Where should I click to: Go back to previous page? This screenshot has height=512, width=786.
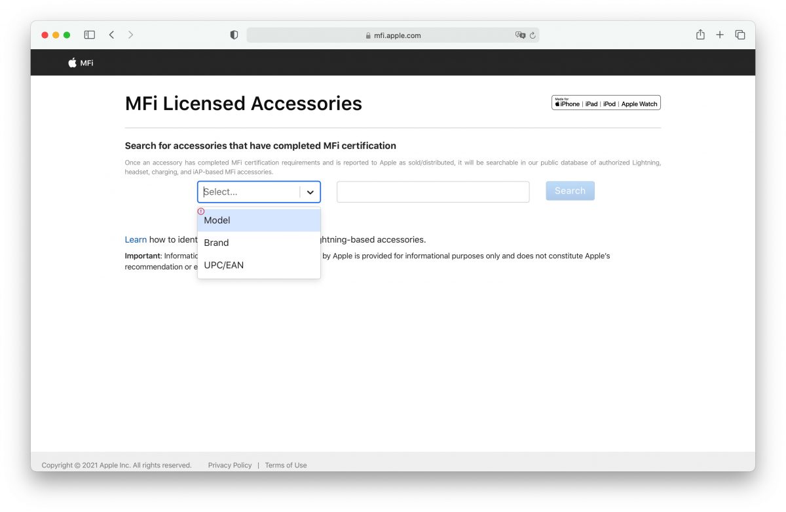tap(111, 35)
